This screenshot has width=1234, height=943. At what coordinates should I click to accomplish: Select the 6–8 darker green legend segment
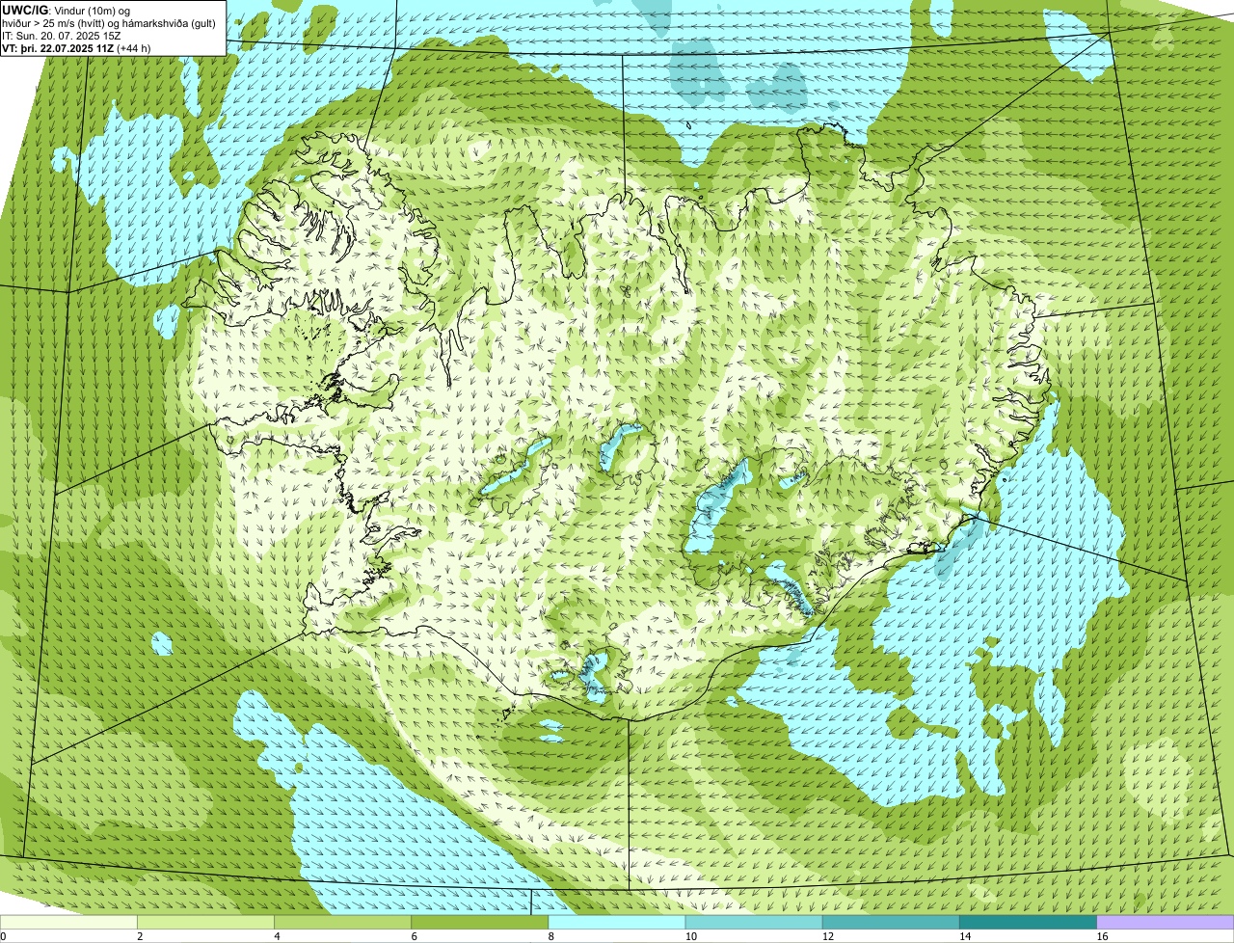pos(480,922)
